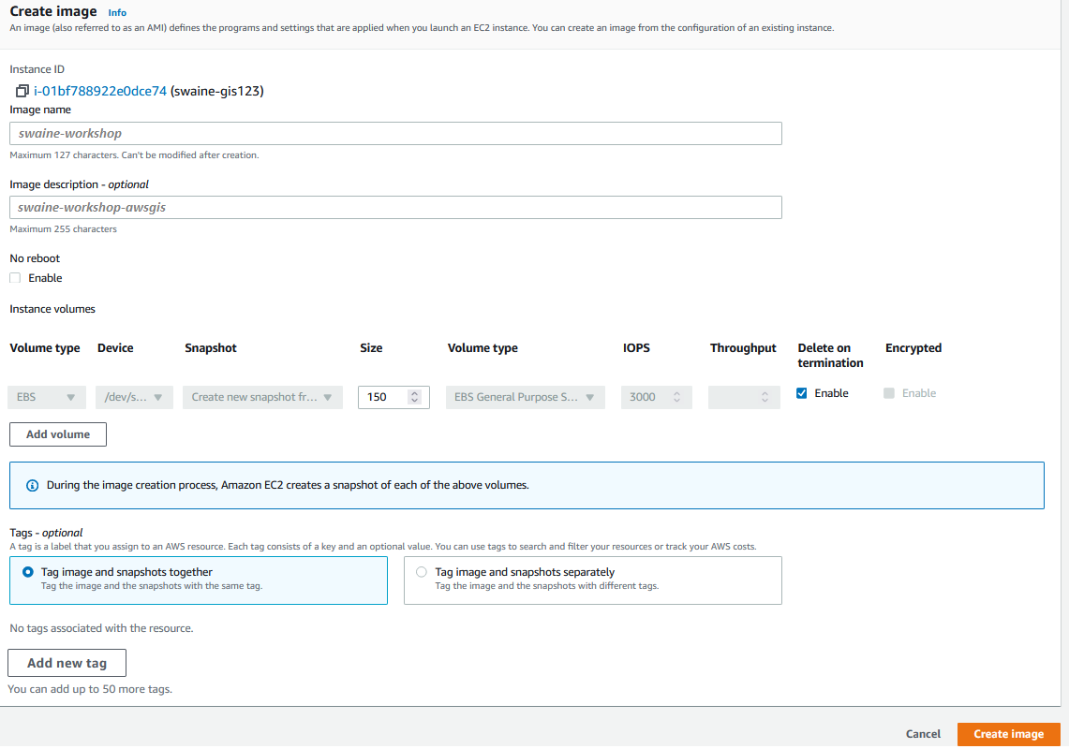Click the Delete on termination column header
1069x749 pixels.
click(830, 356)
